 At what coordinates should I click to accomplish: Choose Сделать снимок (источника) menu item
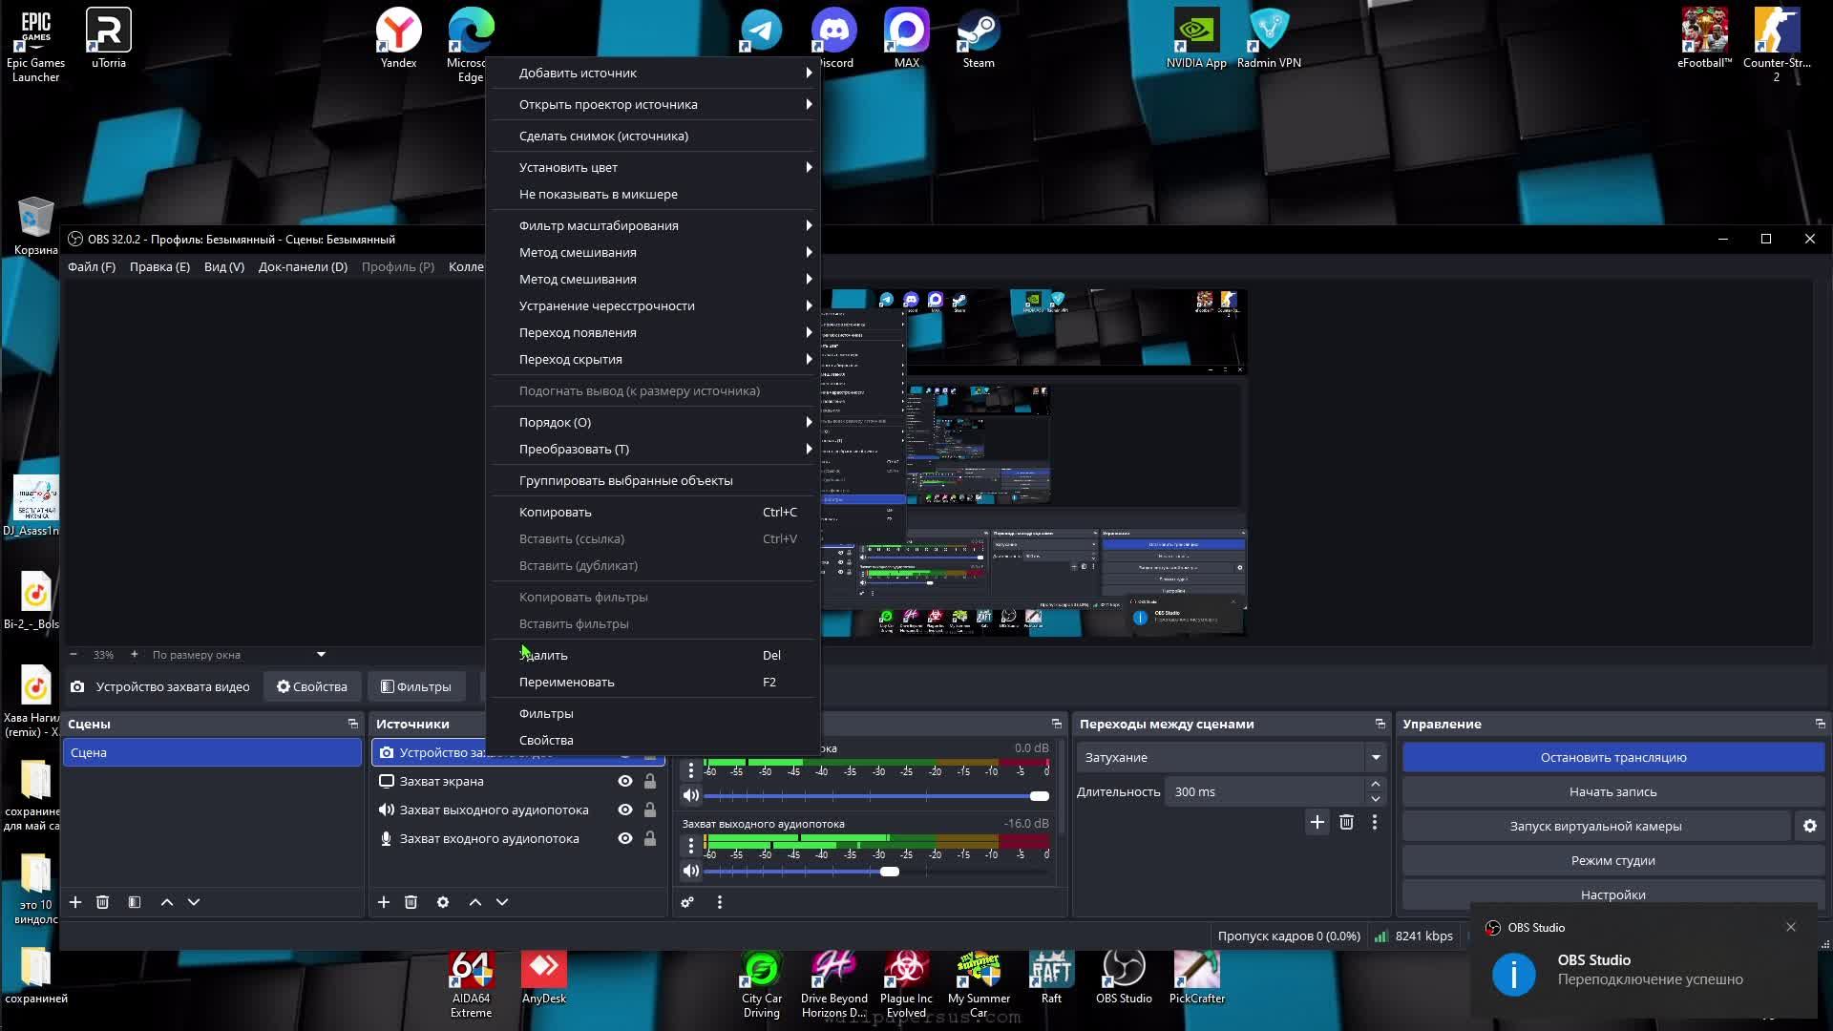click(655, 136)
